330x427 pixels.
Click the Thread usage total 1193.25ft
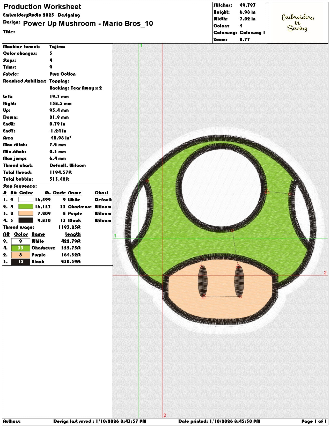[70, 227]
